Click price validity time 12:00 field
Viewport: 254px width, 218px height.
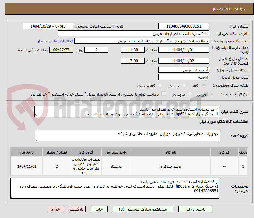point(133,61)
